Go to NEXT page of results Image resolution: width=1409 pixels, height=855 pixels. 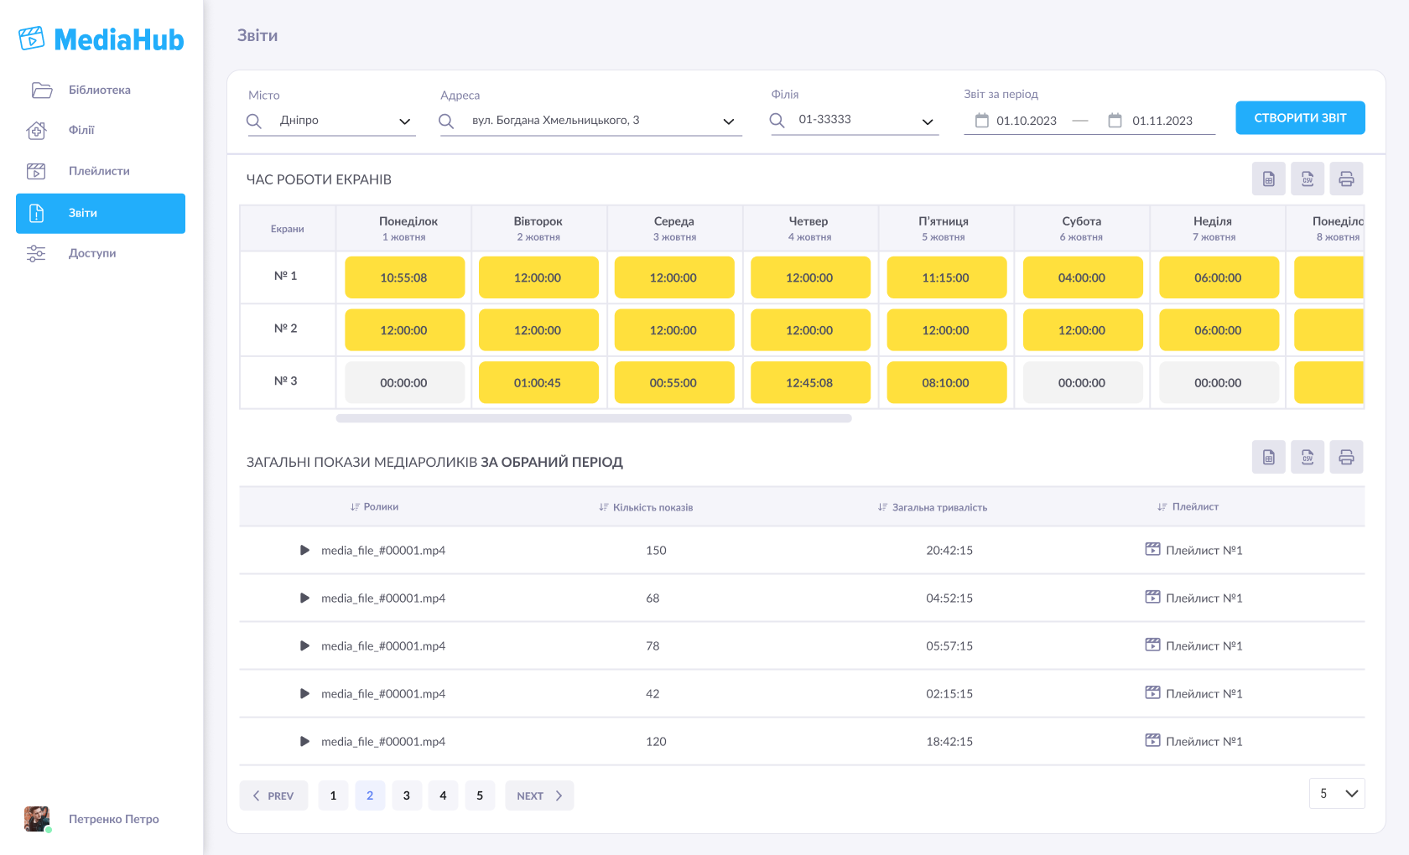(538, 795)
